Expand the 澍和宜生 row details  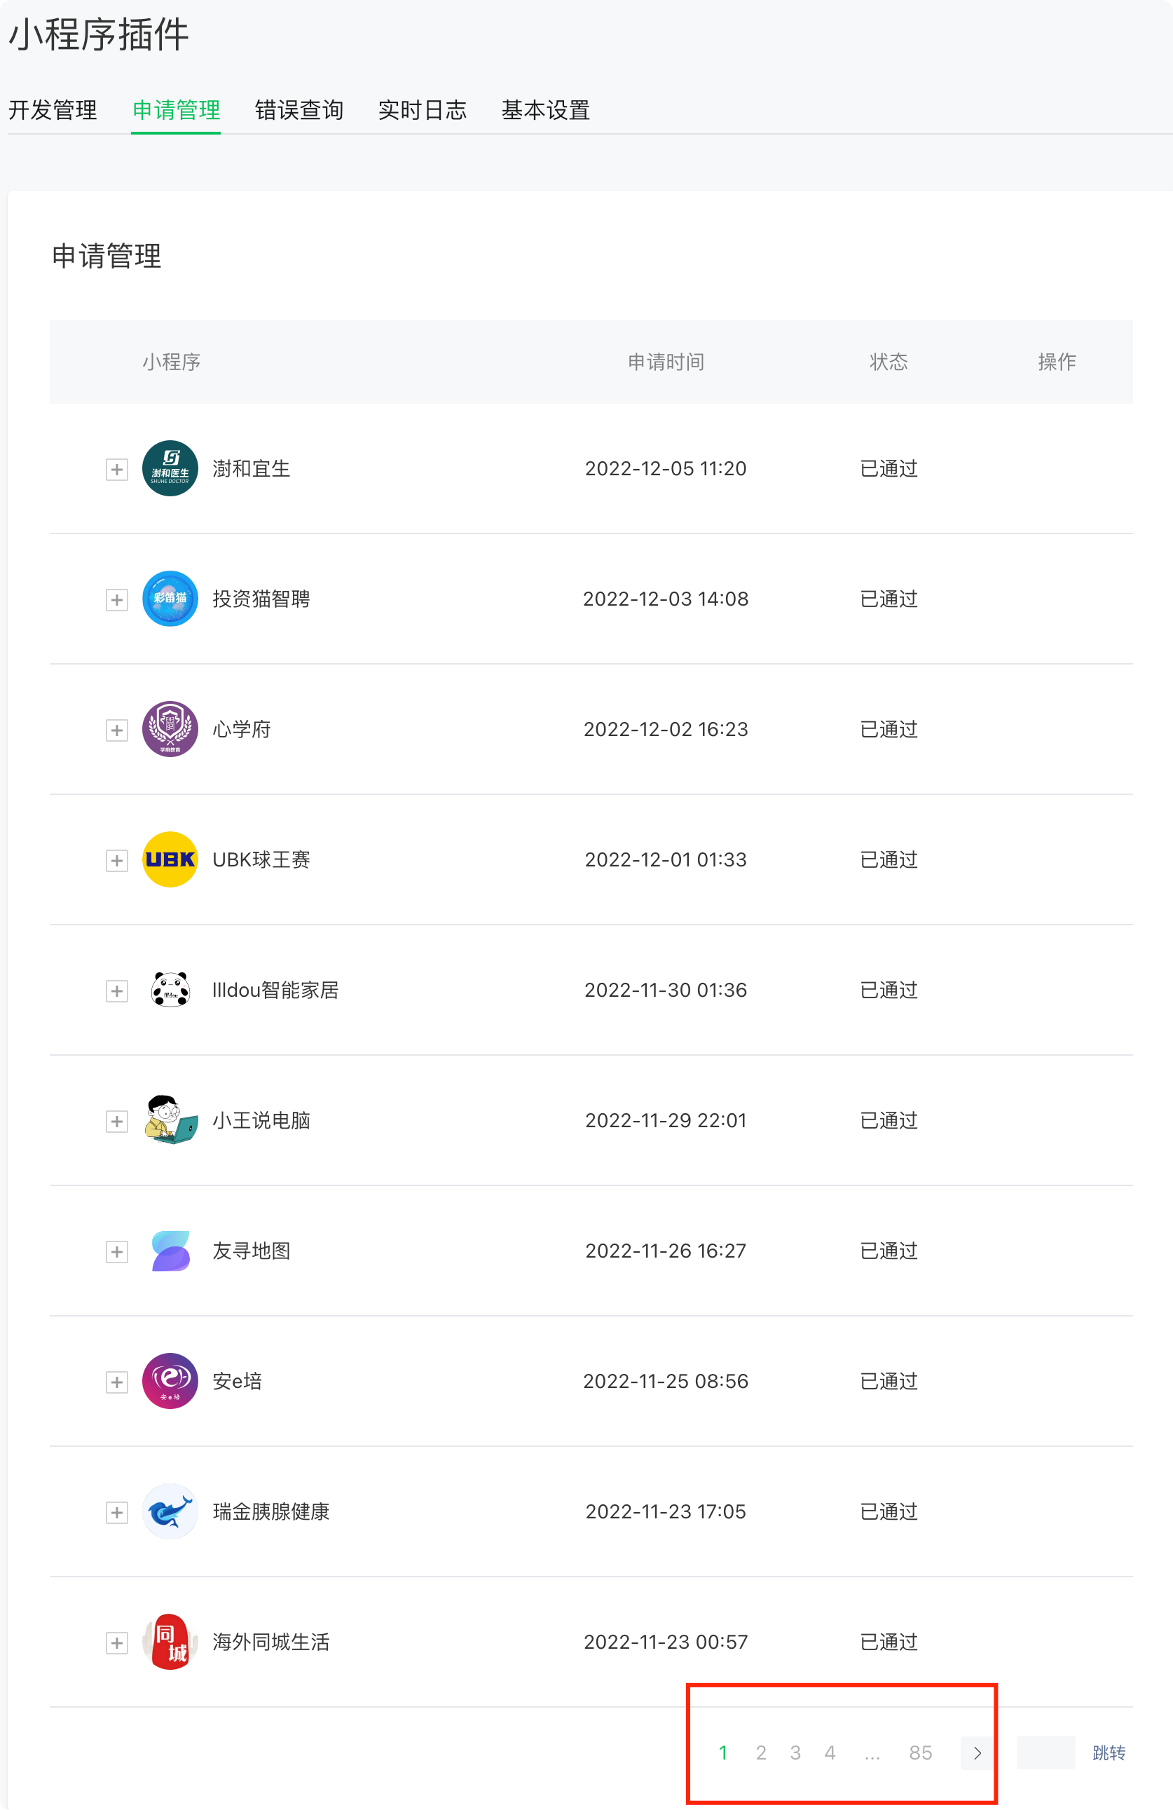coord(116,469)
